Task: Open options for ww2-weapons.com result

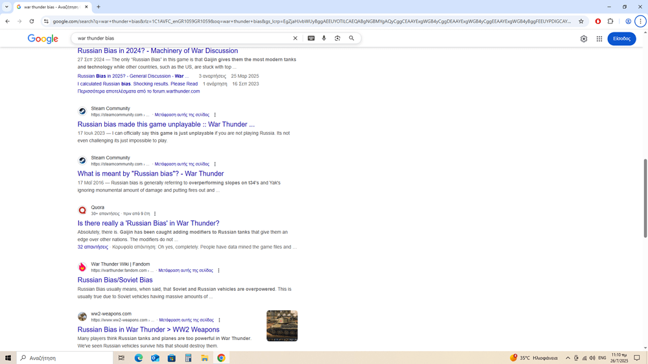Action: (220, 320)
